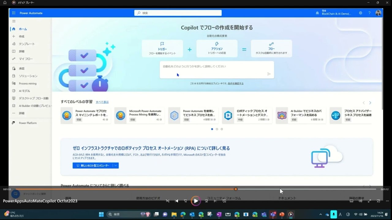Click the AI モデル sidebar icon
The width and height of the screenshot is (392, 220).
(13, 91)
